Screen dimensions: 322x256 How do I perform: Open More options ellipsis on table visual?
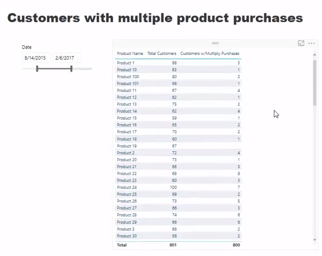[311, 43]
